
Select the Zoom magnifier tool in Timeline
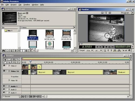pyautogui.click(x=9, y=62)
